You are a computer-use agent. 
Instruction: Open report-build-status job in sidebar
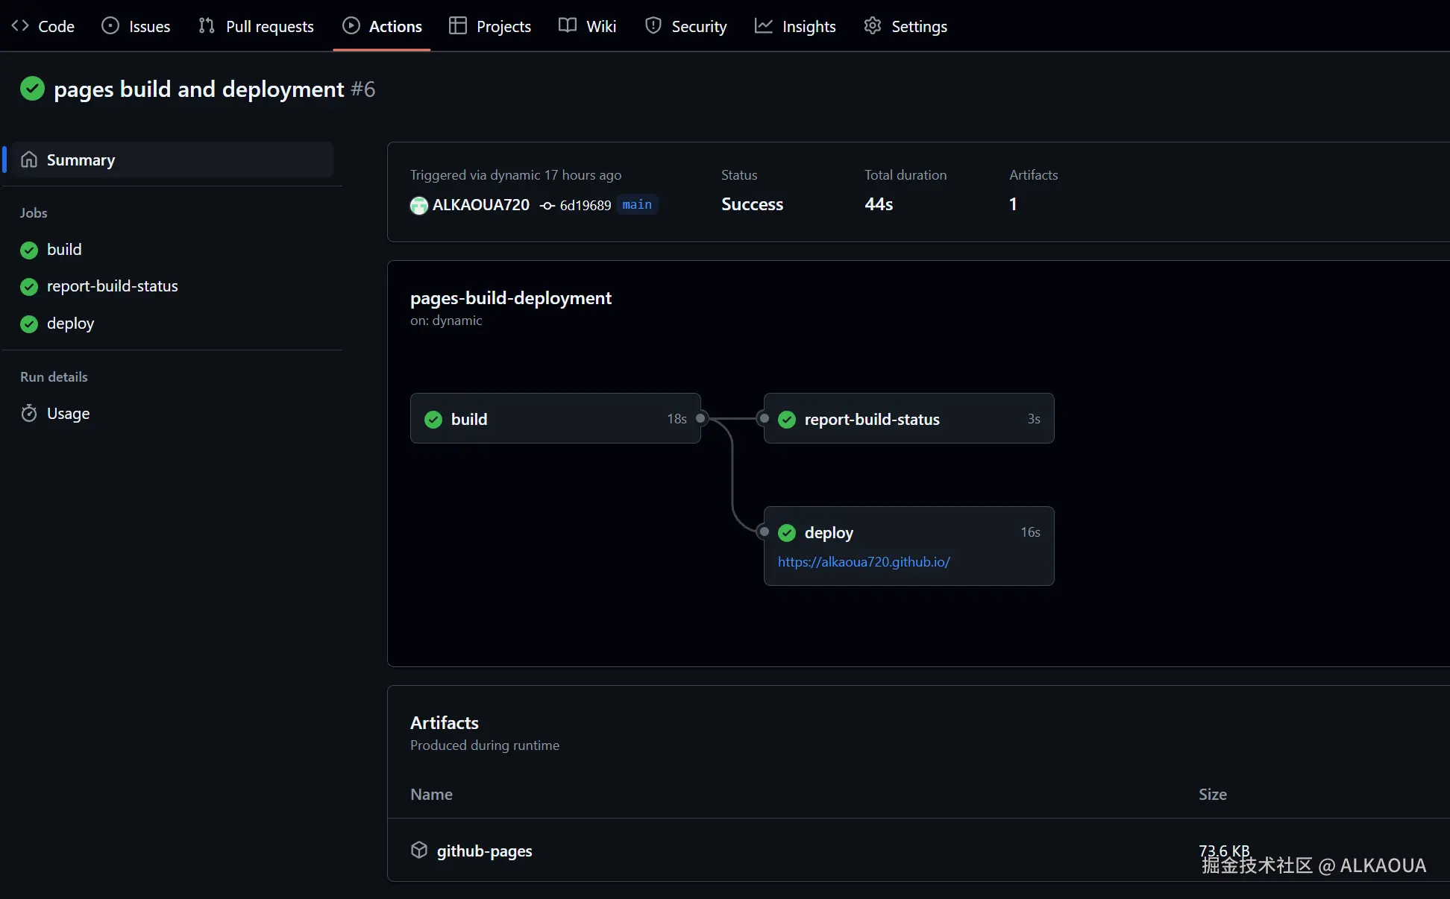[112, 286]
